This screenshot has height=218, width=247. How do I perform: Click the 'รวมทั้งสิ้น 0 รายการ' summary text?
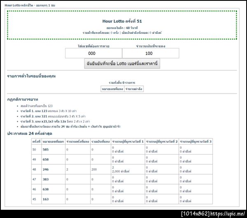pyautogui.click(x=122, y=82)
